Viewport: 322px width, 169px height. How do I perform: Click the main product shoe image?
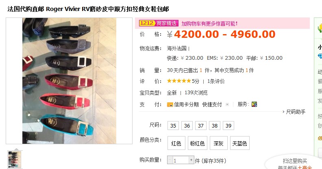(x=69, y=81)
